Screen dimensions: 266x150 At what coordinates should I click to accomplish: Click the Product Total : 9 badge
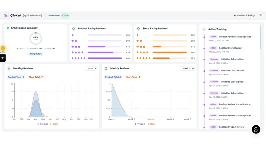point(16,77)
